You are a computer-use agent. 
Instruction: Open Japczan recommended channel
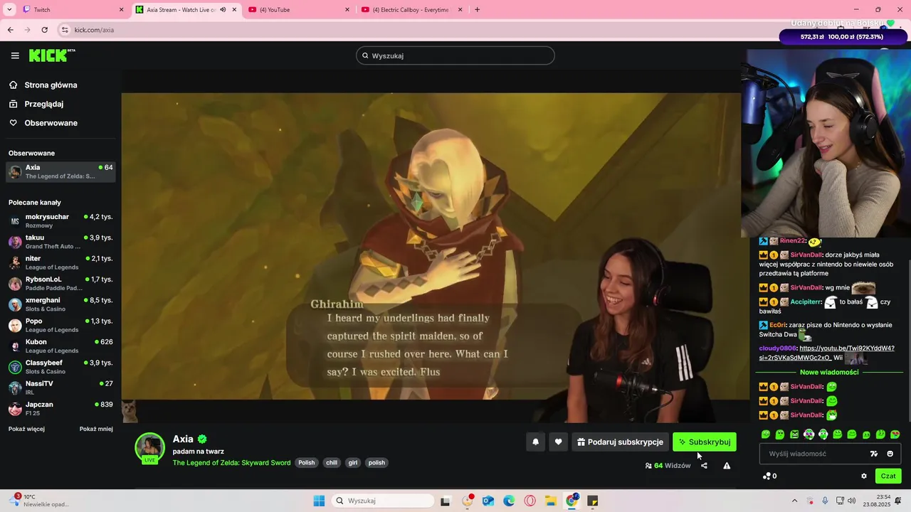(60, 408)
